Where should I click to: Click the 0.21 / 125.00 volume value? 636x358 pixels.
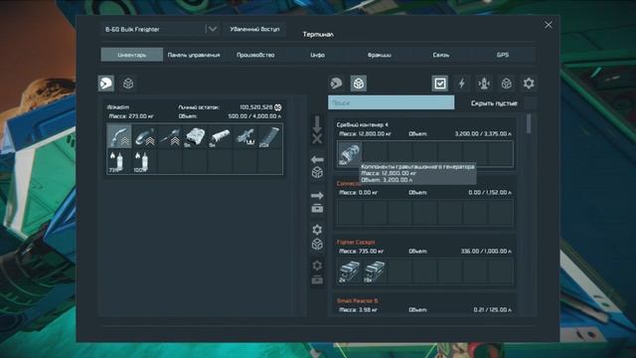tap(493, 309)
